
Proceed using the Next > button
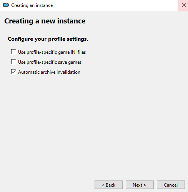[x=140, y=185]
